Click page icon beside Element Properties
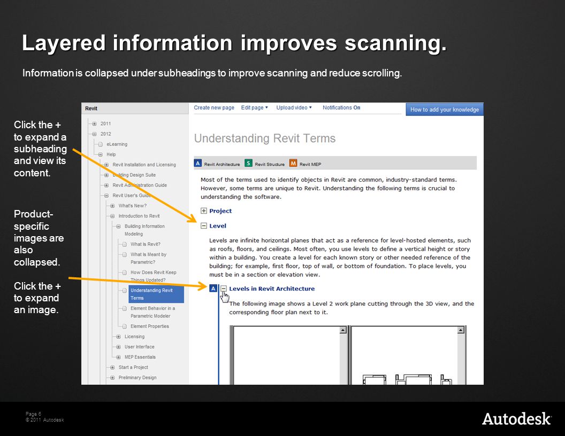This screenshot has height=436, width=565. click(124, 326)
